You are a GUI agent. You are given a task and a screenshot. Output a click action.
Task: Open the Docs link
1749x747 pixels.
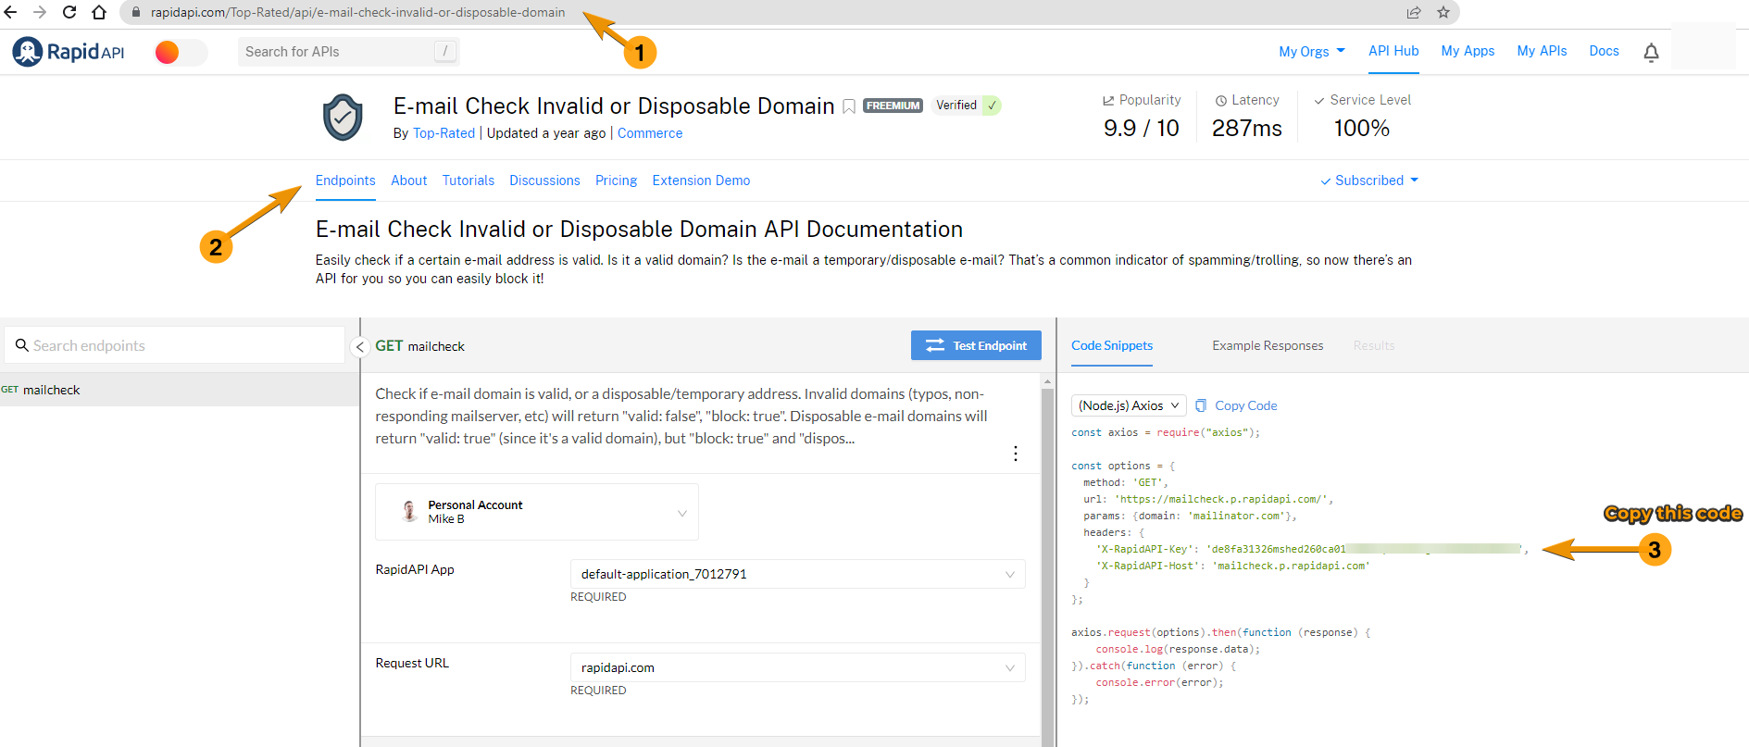1604,51
